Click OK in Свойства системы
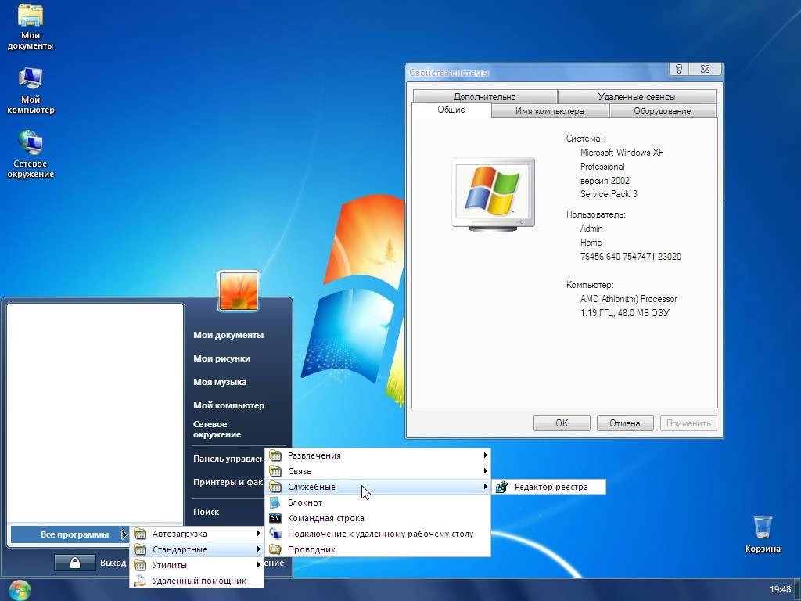Screen dimensions: 801x601 pos(562,423)
